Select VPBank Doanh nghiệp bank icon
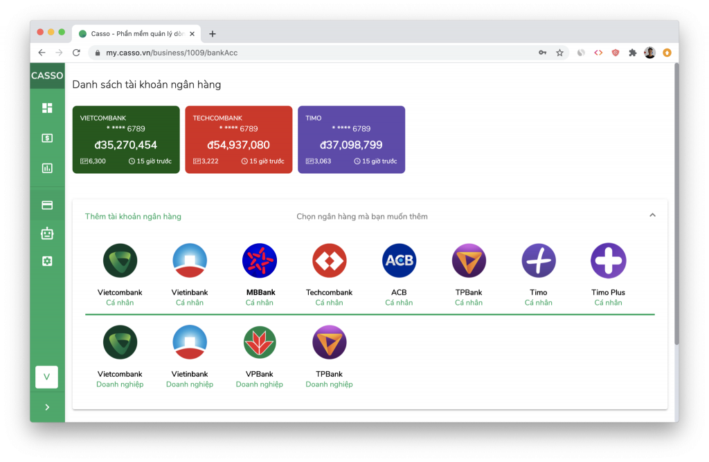The image size is (709, 462). click(x=260, y=342)
